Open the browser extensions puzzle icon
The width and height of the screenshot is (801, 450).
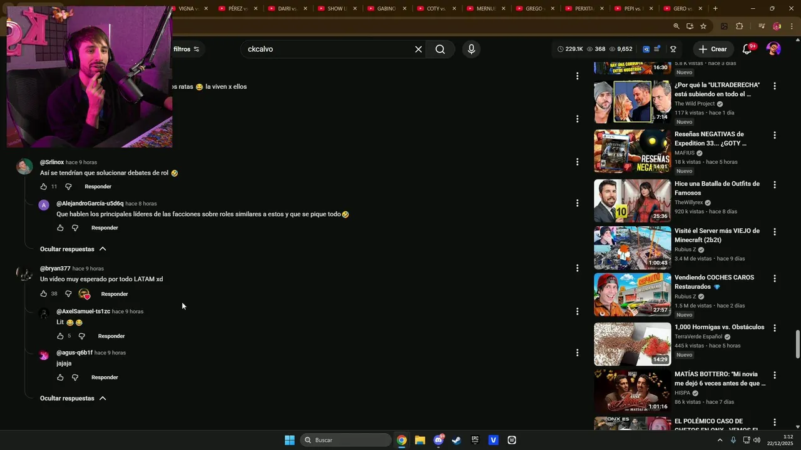(x=740, y=26)
